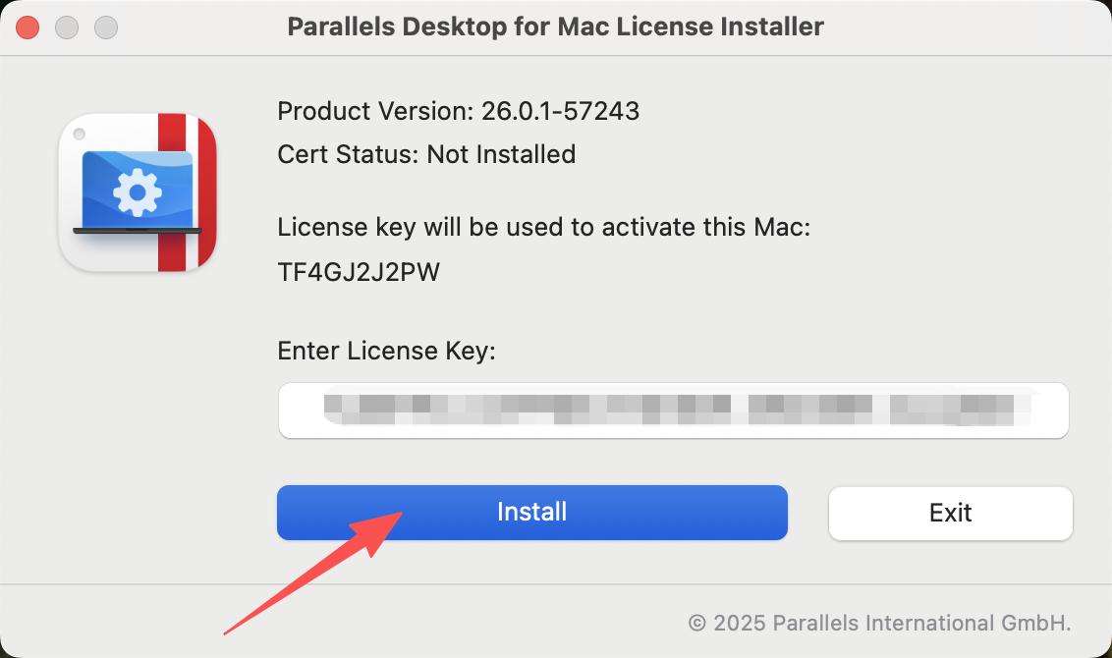Click the activate this Mac message
Image resolution: width=1112 pixels, height=658 pixels.
click(543, 228)
